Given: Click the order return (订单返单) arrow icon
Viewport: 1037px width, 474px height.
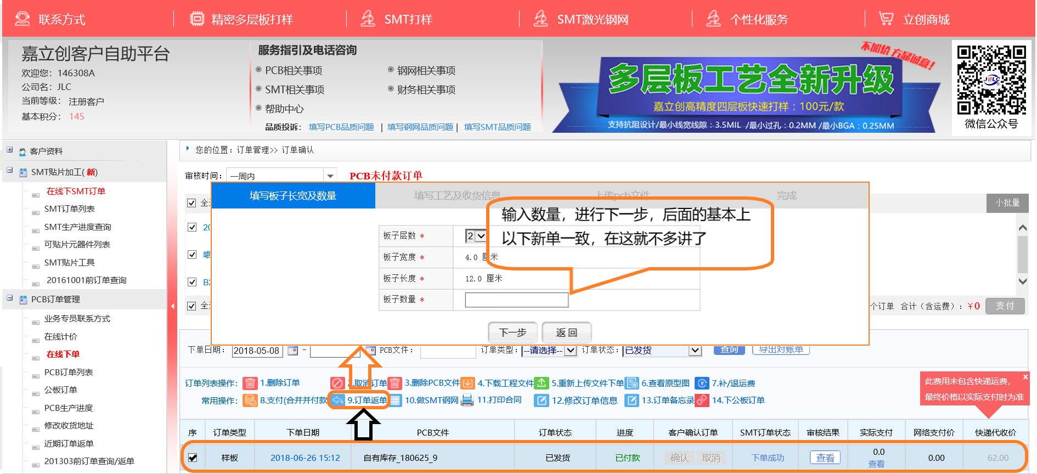Looking at the screenshot, I should 338,400.
